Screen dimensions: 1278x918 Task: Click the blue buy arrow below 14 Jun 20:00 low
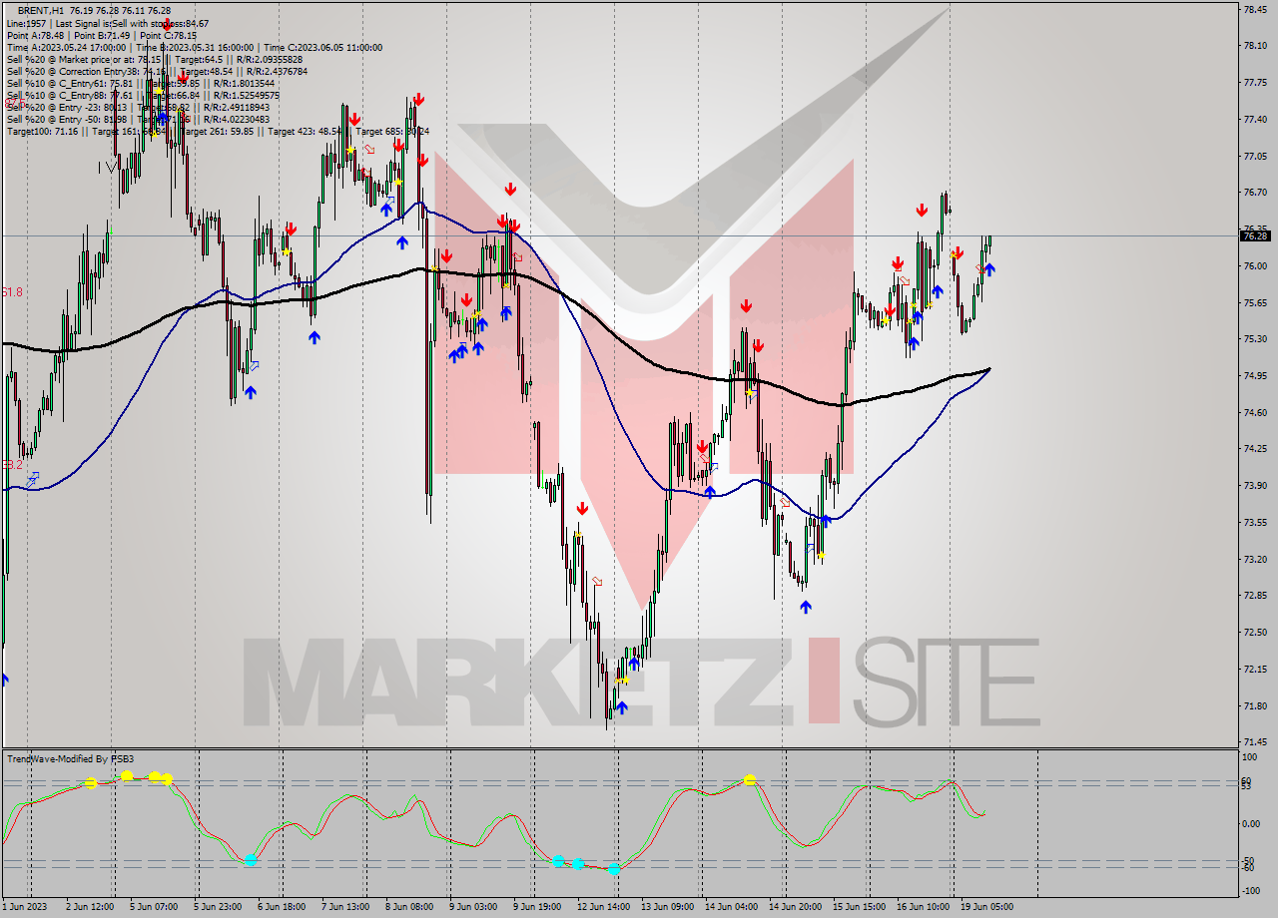click(x=806, y=606)
